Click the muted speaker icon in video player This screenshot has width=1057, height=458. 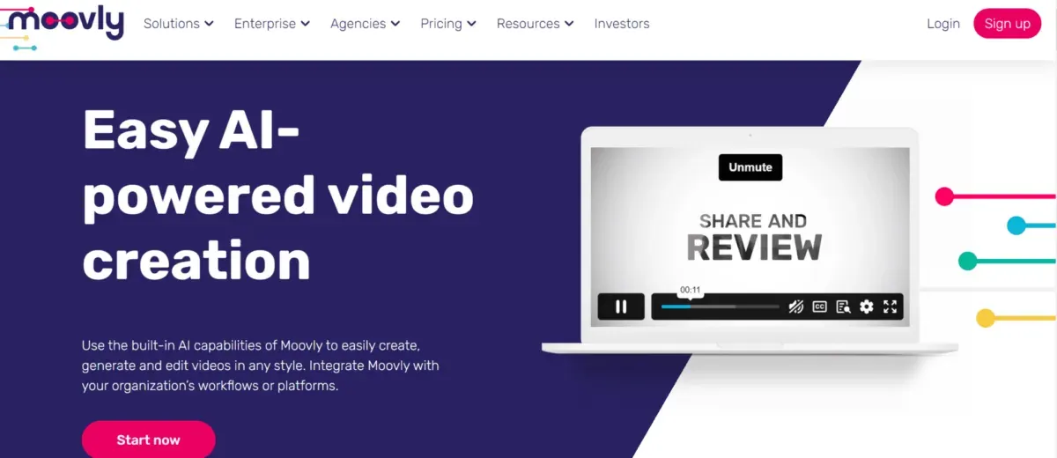(x=796, y=307)
